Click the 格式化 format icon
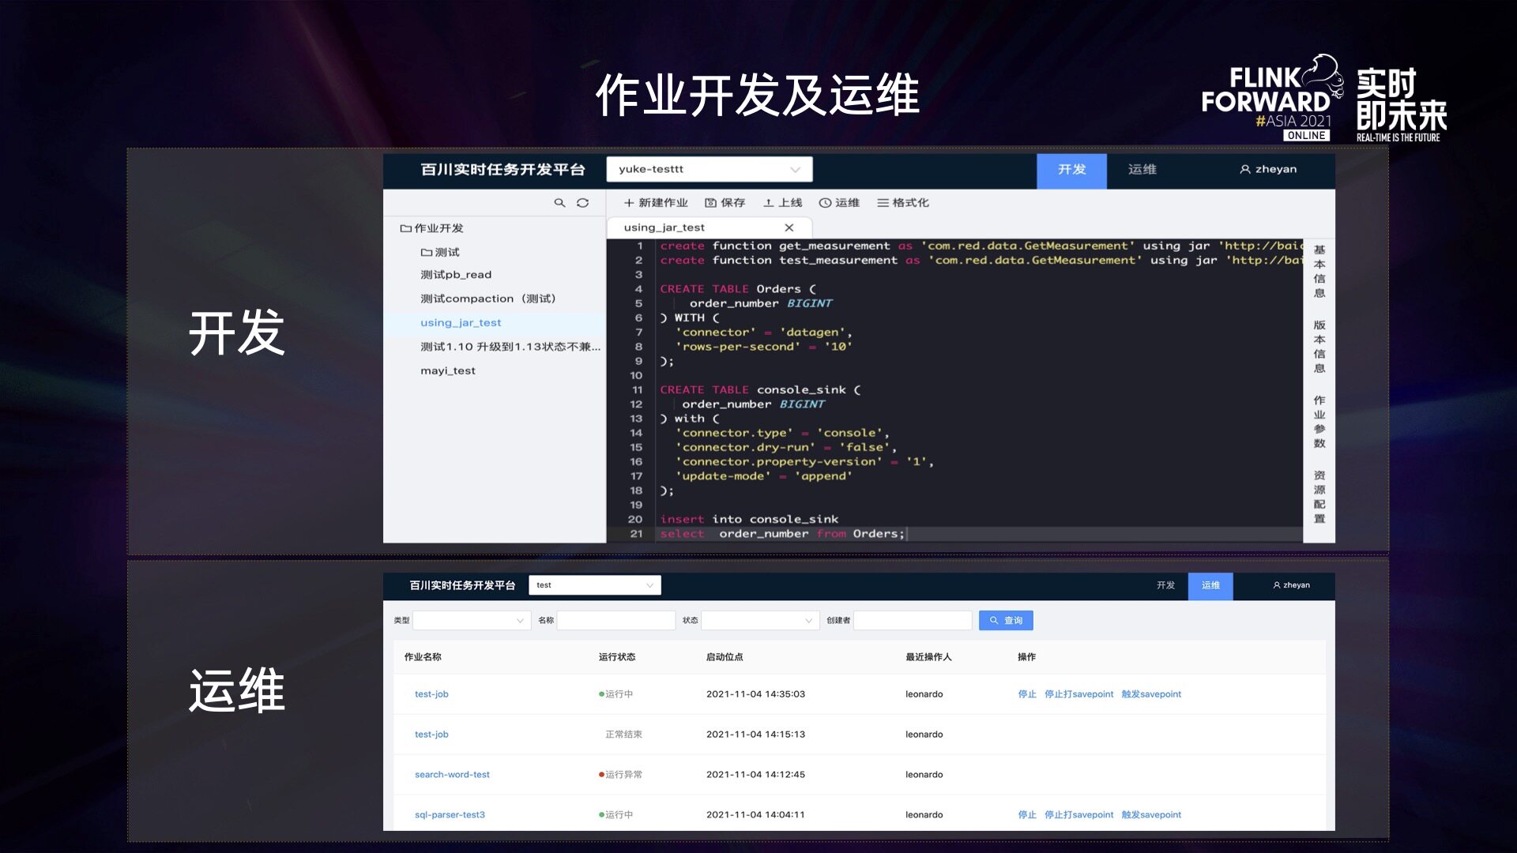The height and width of the screenshot is (853, 1517). pyautogui.click(x=883, y=203)
